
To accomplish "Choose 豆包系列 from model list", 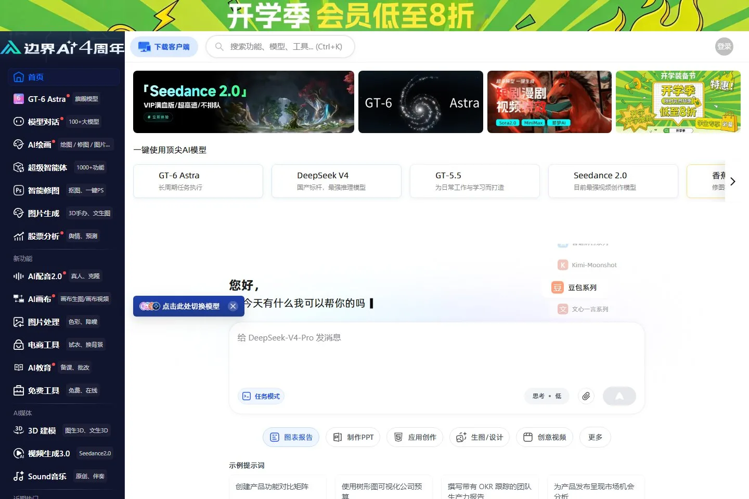I will click(574, 287).
